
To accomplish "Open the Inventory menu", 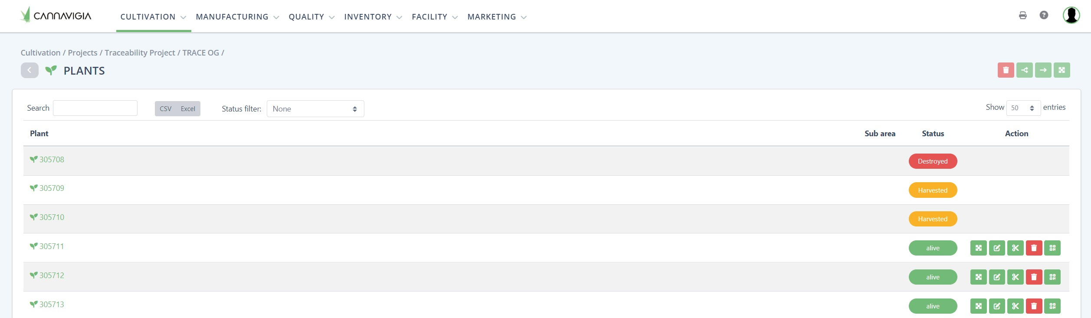I will pos(373,17).
